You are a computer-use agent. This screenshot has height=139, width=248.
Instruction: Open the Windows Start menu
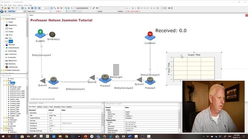[x=3, y=136]
